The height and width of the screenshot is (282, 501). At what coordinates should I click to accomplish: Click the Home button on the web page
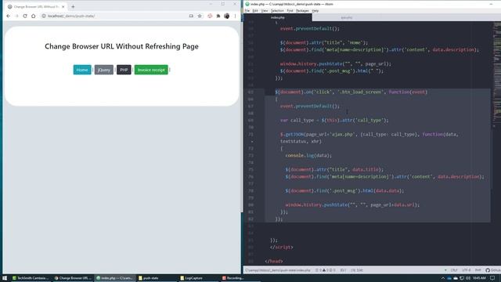82,70
